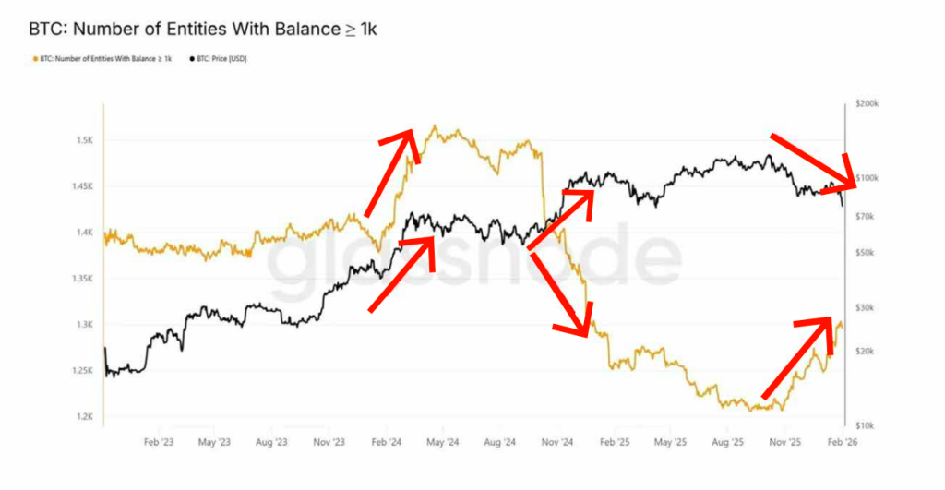Click the red arrow pointing to the orange peak
945x490 pixels.
click(390, 172)
